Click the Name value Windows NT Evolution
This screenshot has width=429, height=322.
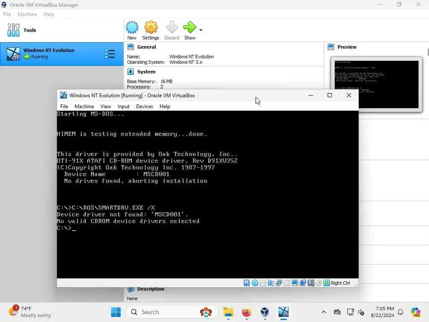coord(191,57)
